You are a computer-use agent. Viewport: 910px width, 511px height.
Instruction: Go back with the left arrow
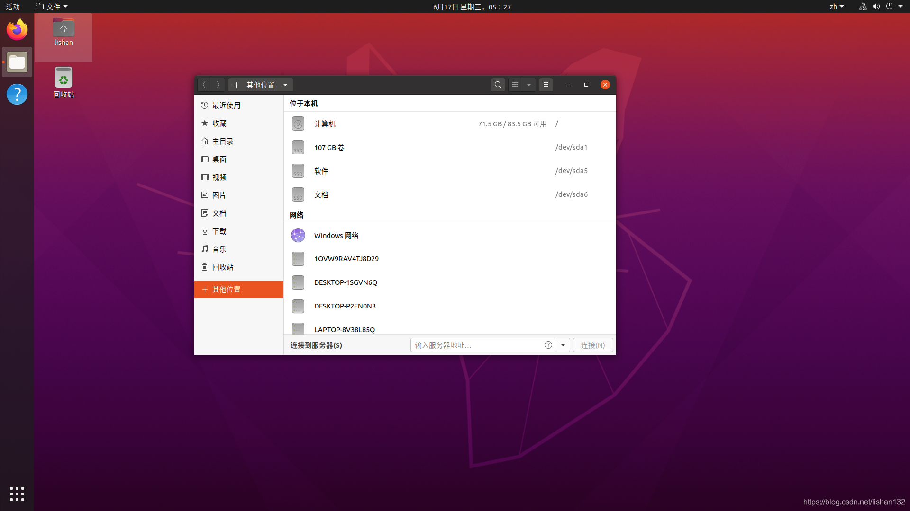(x=204, y=85)
